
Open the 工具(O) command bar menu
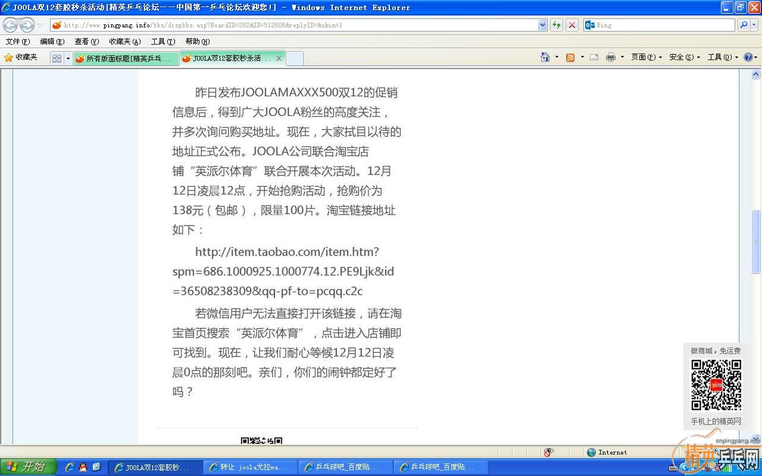click(x=723, y=57)
